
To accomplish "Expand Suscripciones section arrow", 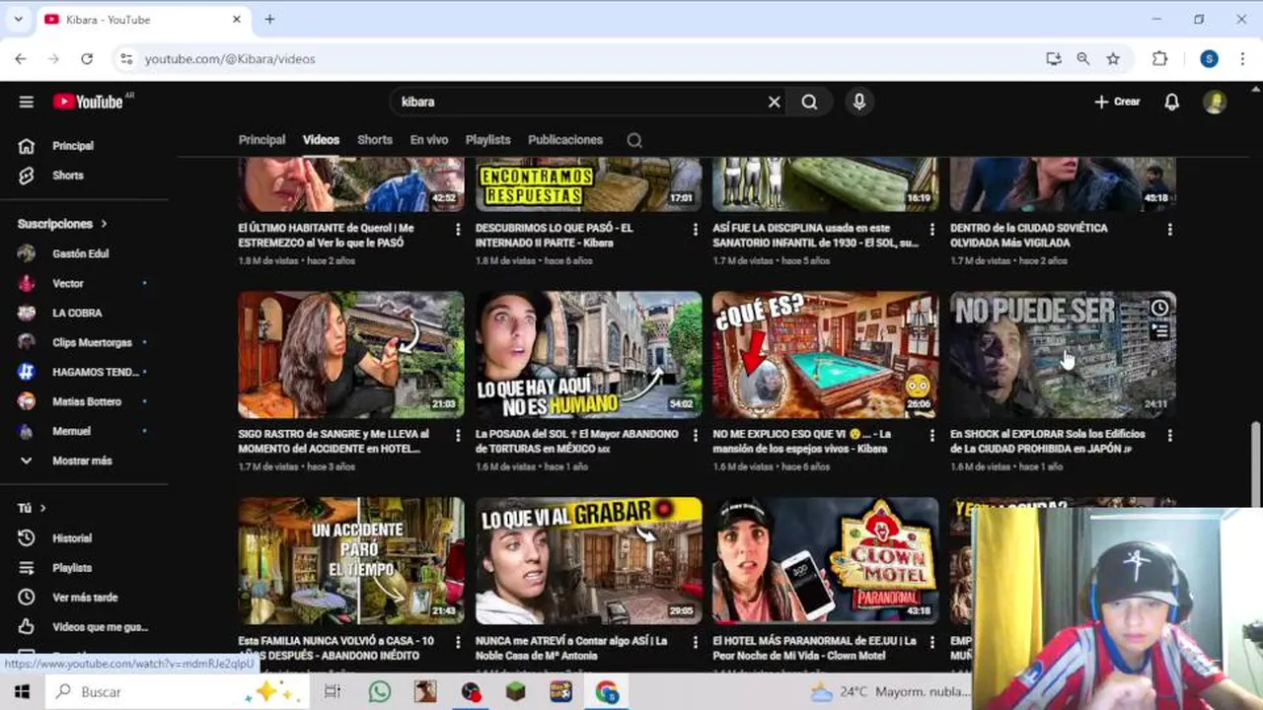I will coord(104,224).
